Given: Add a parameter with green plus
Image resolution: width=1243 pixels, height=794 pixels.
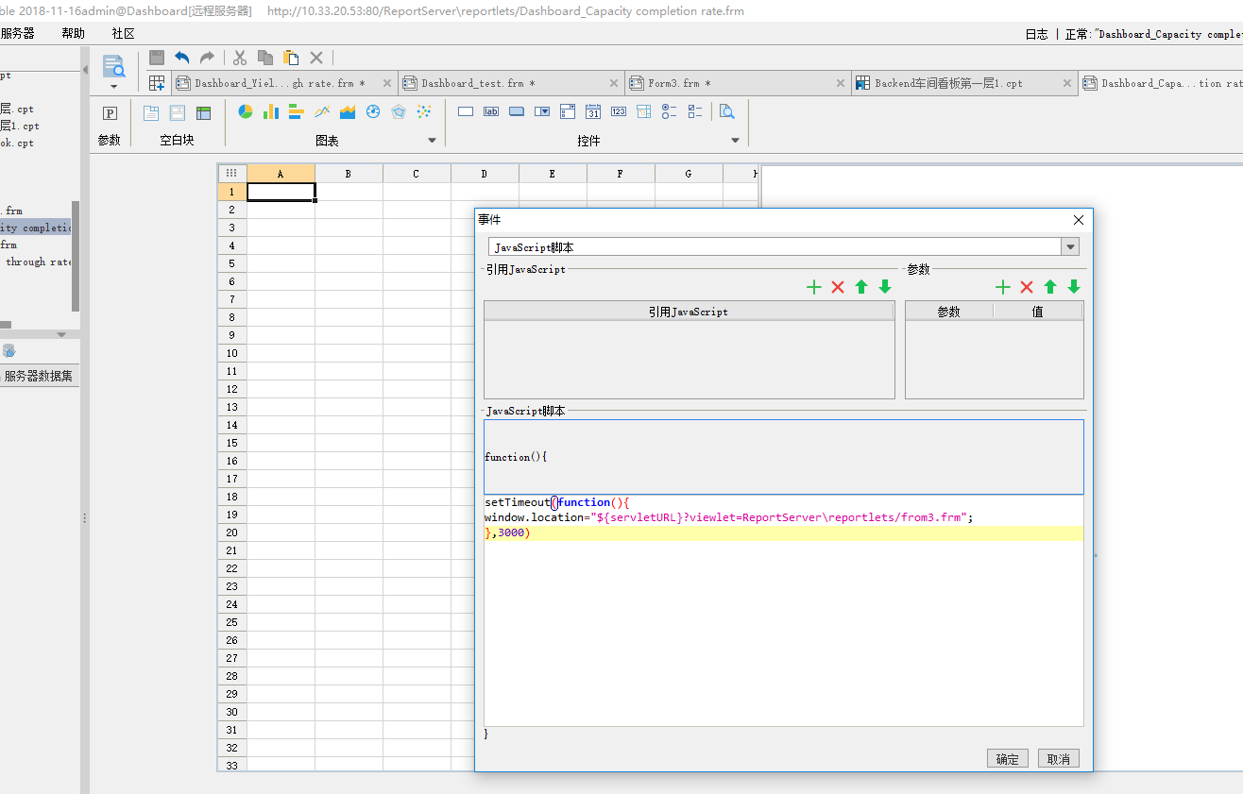Looking at the screenshot, I should (x=1003, y=287).
